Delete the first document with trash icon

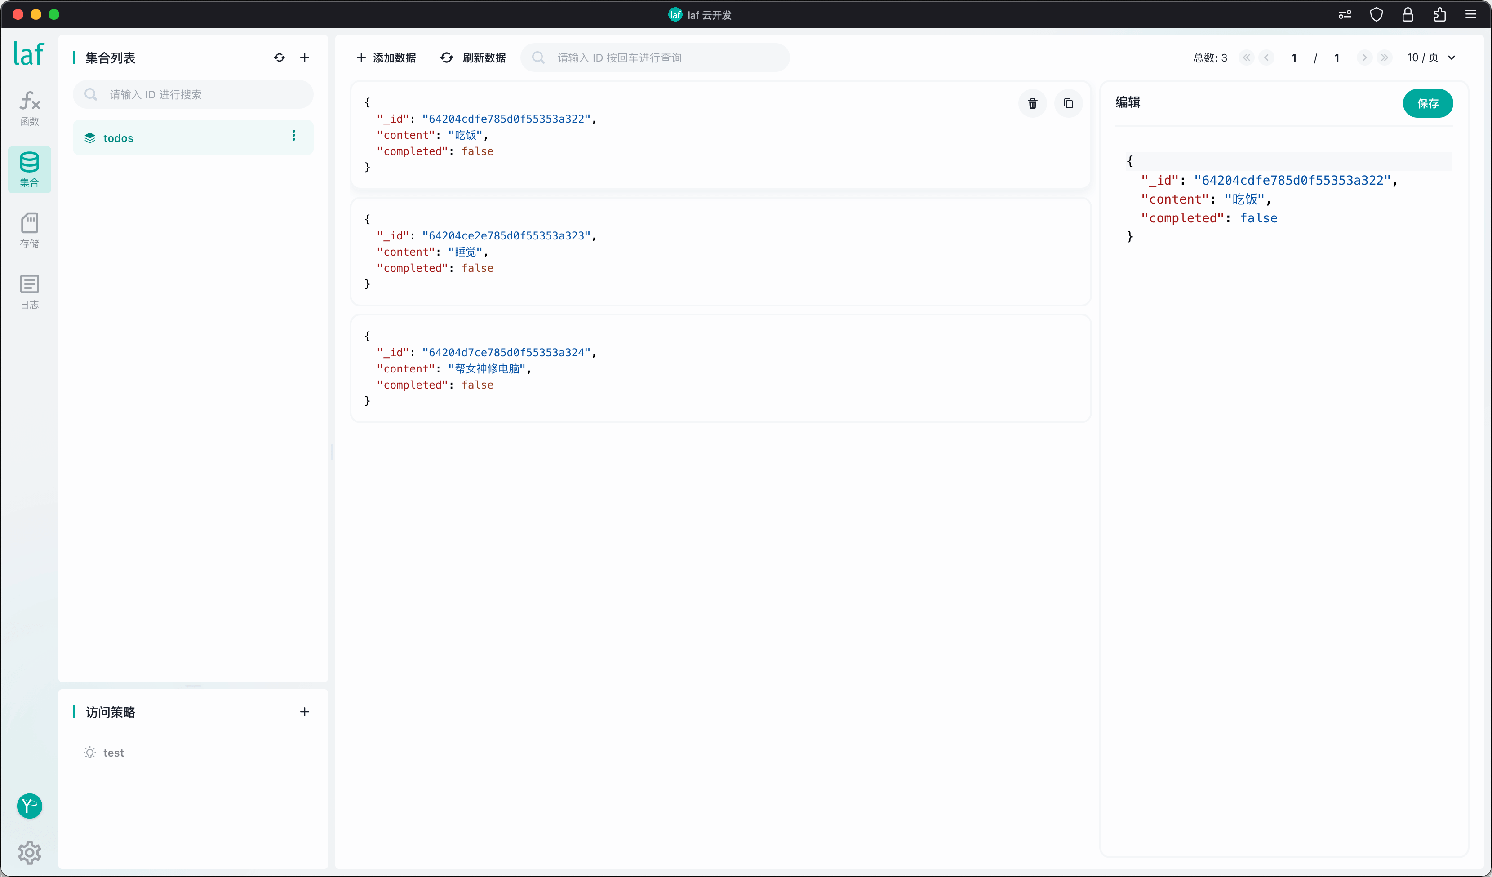coord(1033,103)
